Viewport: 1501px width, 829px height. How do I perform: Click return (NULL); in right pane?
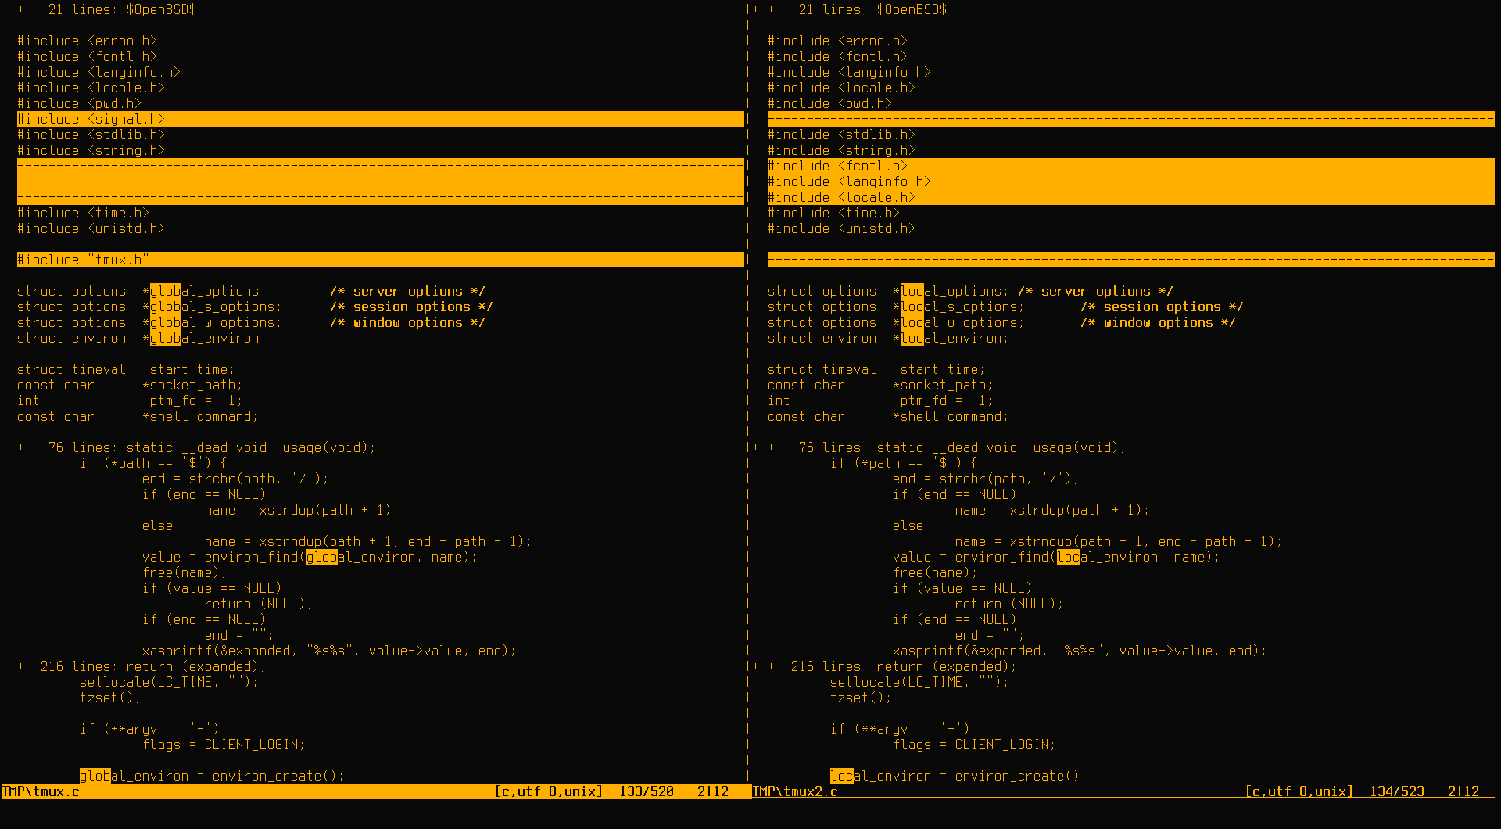(x=1010, y=604)
